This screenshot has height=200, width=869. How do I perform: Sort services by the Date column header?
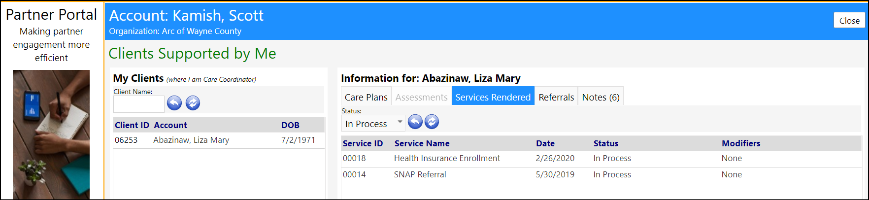pyautogui.click(x=545, y=143)
